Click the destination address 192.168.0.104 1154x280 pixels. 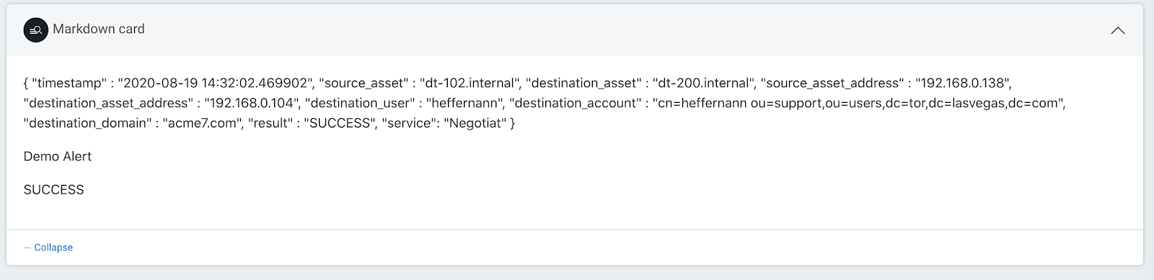(251, 104)
